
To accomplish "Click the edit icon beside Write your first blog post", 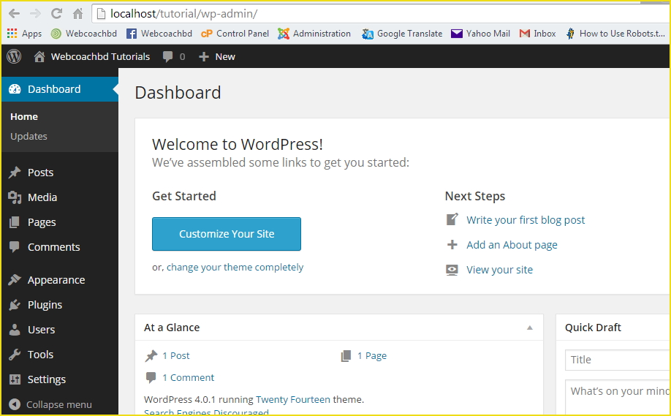I will (452, 219).
